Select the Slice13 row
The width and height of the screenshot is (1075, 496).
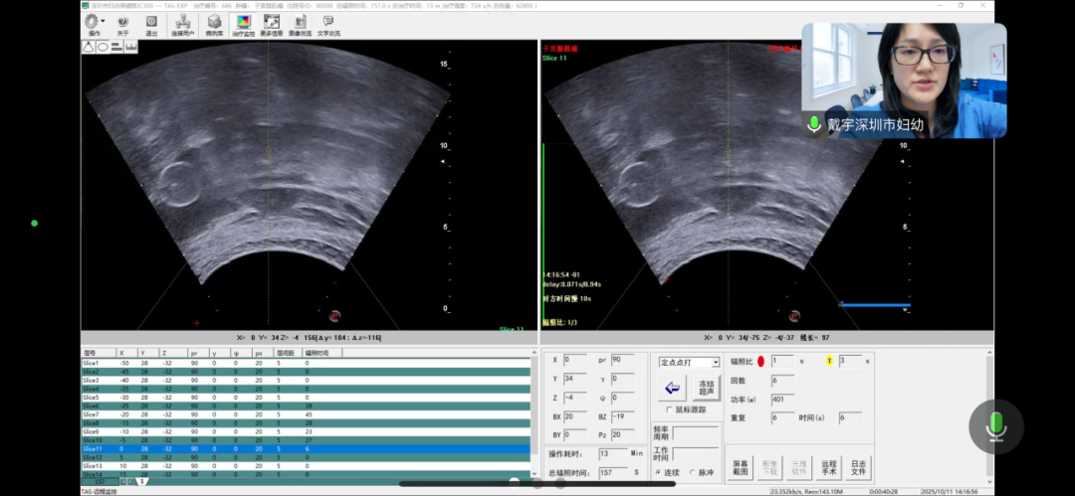click(306, 466)
